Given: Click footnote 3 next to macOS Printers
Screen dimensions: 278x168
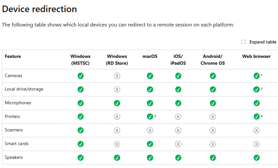Looking at the screenshot, I should (x=155, y=116).
